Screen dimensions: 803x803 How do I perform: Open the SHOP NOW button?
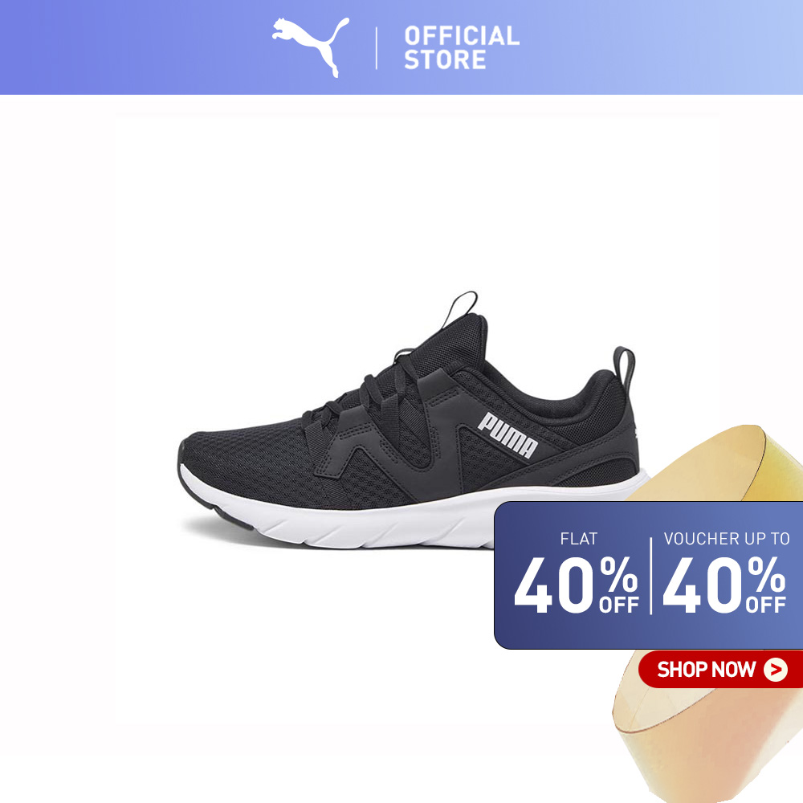[x=720, y=670]
